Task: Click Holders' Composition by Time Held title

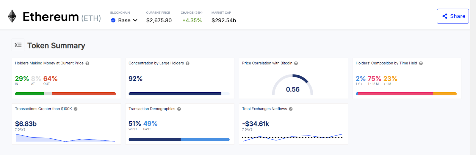Action: [x=386, y=63]
